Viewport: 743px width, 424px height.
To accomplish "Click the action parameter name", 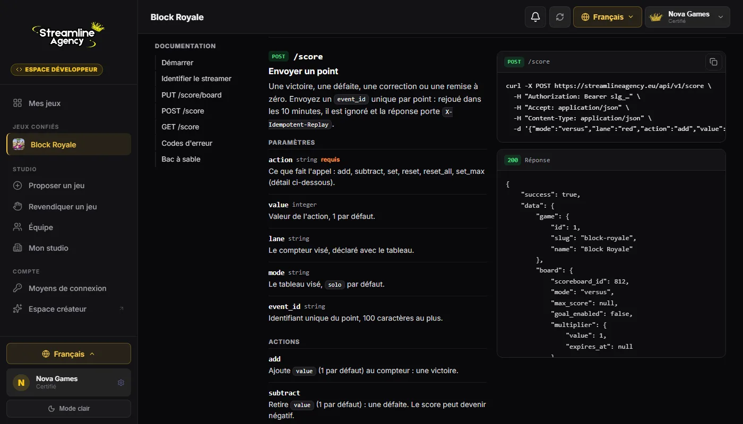I will 281,160.
